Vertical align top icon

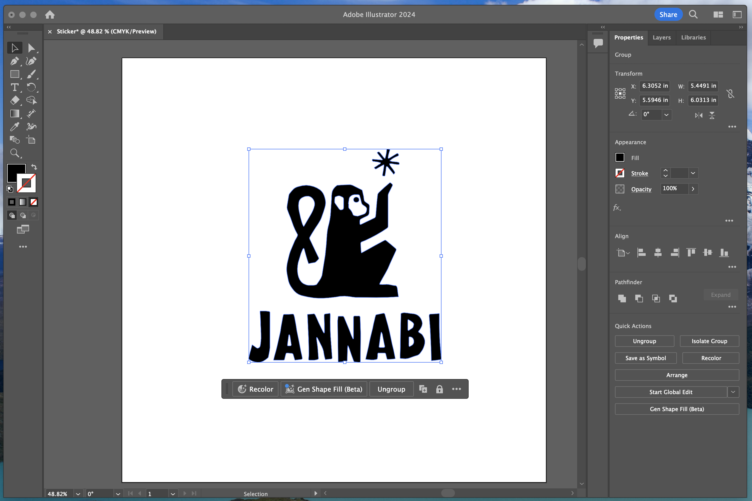(x=691, y=253)
